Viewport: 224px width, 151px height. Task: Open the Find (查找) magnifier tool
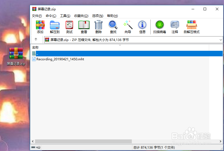pos(113,27)
